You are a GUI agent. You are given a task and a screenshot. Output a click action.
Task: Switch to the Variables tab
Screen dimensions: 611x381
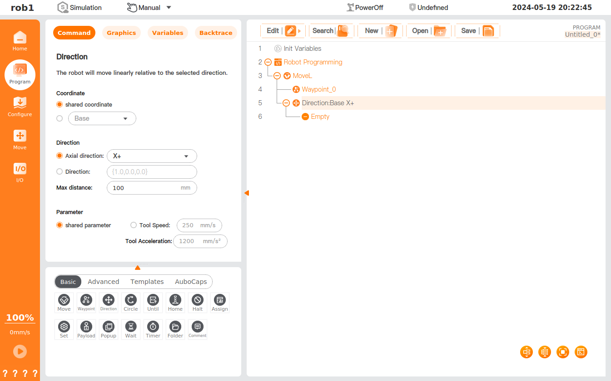(168, 33)
